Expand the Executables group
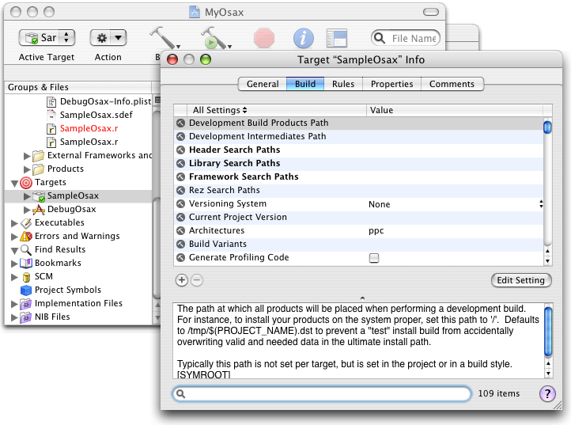This screenshot has height=425, width=571. 14,223
